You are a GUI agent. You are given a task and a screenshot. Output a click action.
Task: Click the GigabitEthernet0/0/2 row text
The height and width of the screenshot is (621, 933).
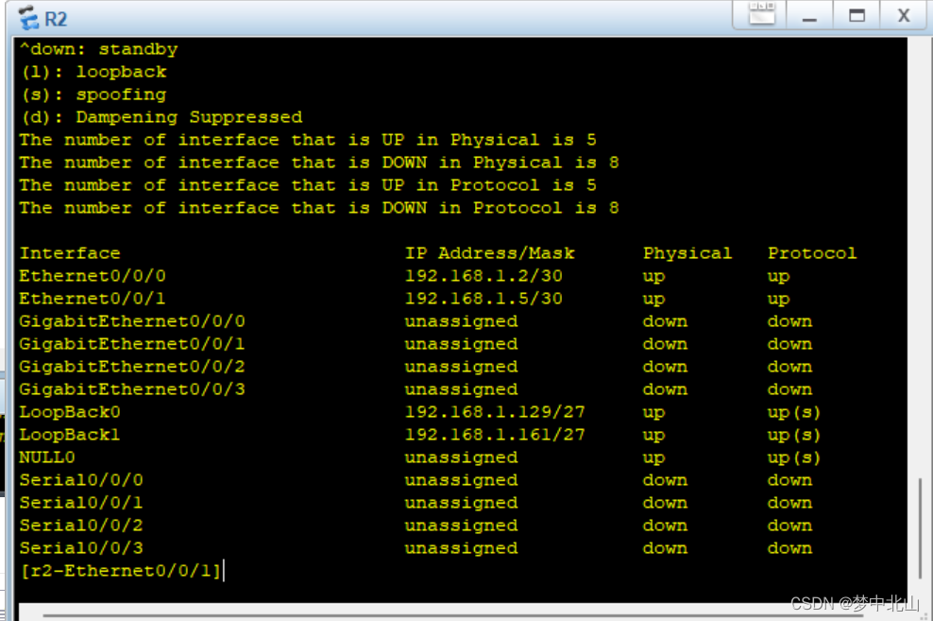132,367
